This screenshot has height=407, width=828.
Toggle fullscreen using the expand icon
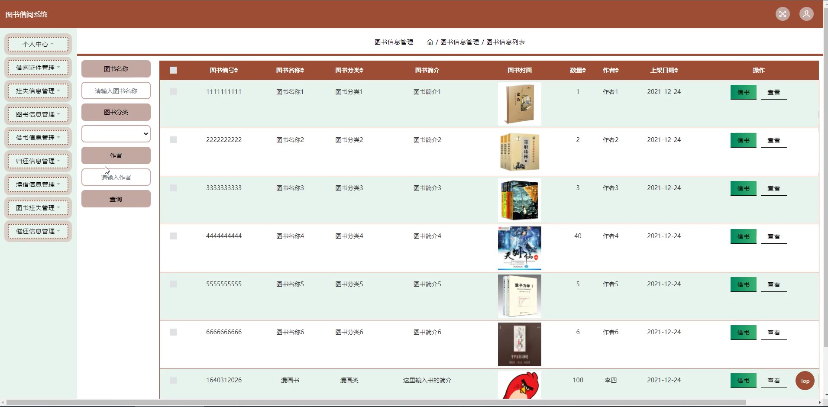pyautogui.click(x=783, y=14)
